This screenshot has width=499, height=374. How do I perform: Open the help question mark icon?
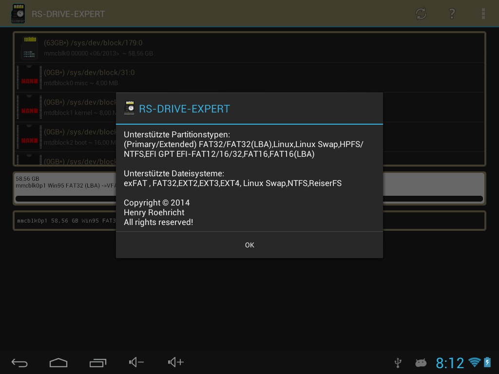[x=452, y=14]
